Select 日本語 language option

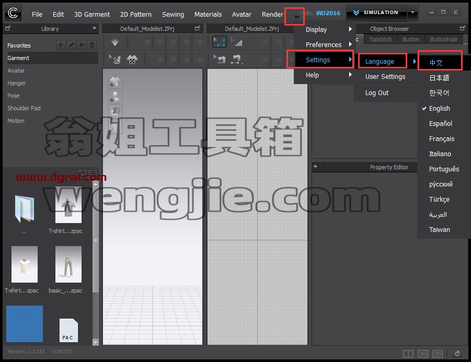point(439,78)
